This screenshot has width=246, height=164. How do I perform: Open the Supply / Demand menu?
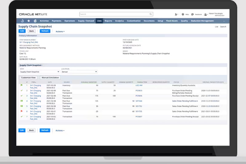coord(86,21)
